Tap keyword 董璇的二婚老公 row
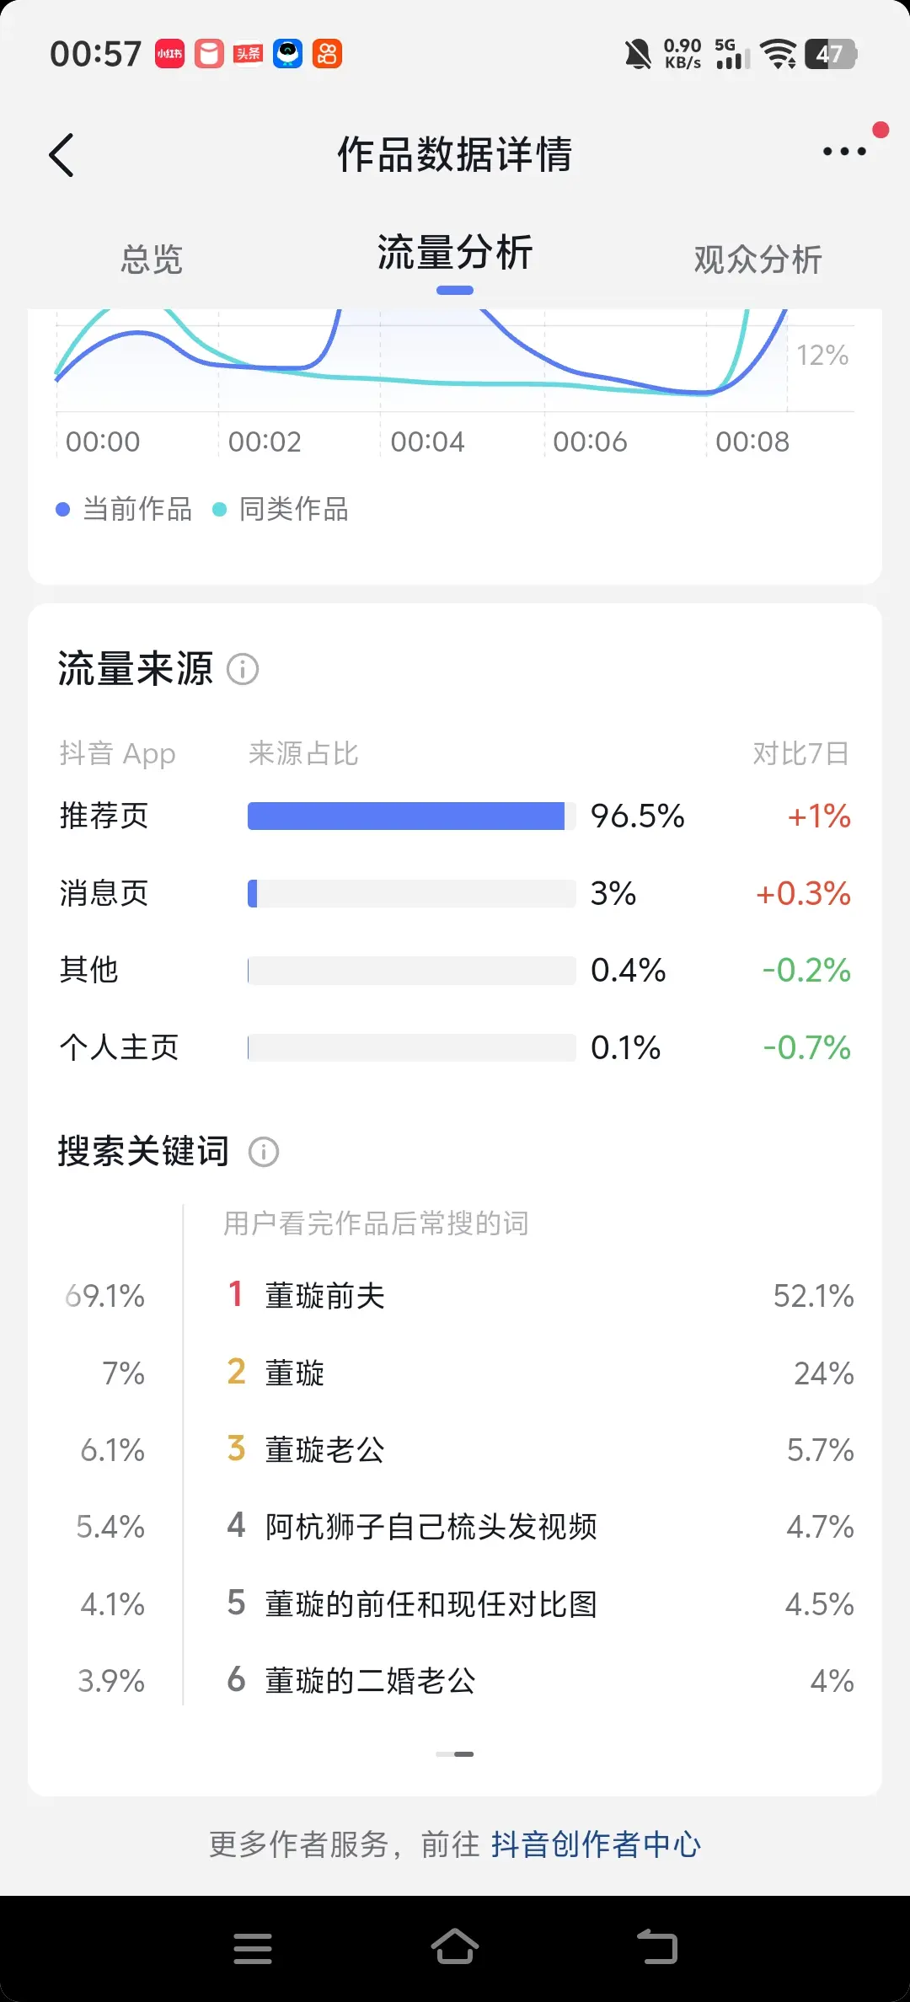Screen dimensions: 910x2002 click(x=370, y=1681)
